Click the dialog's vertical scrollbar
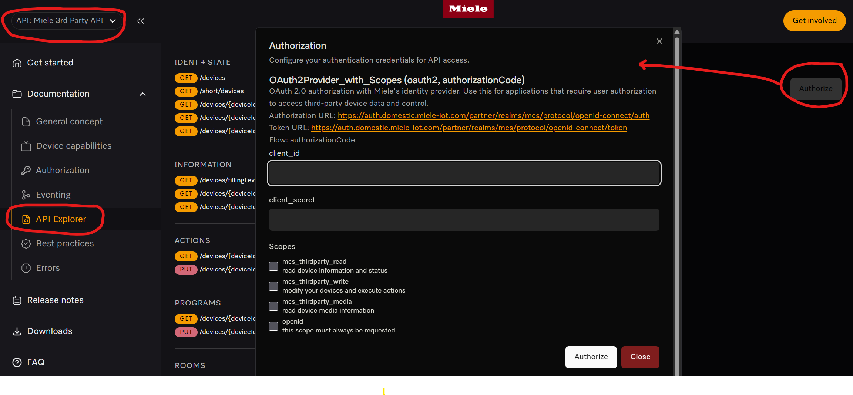Screen dimensions: 853x395 point(677,185)
